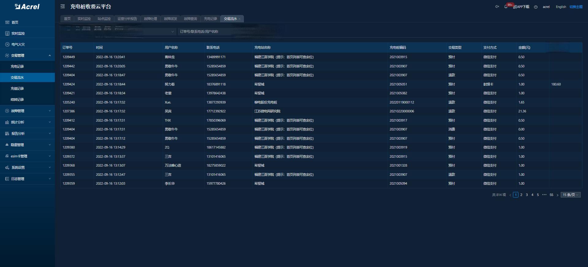This screenshot has width=588, height=267.
Task: Open 实时监控 in the sidebar
Action: [x=18, y=33]
